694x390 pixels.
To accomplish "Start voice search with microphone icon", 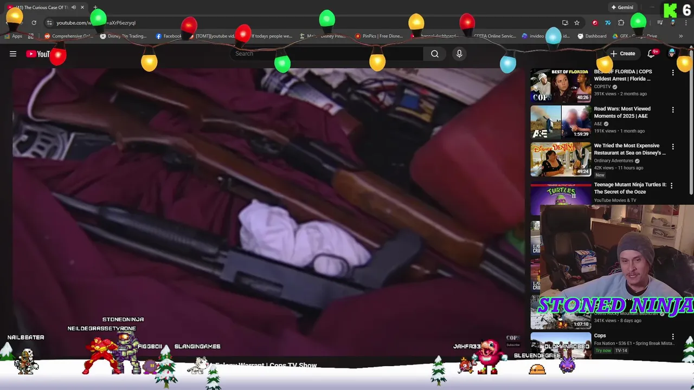I will coord(459,54).
